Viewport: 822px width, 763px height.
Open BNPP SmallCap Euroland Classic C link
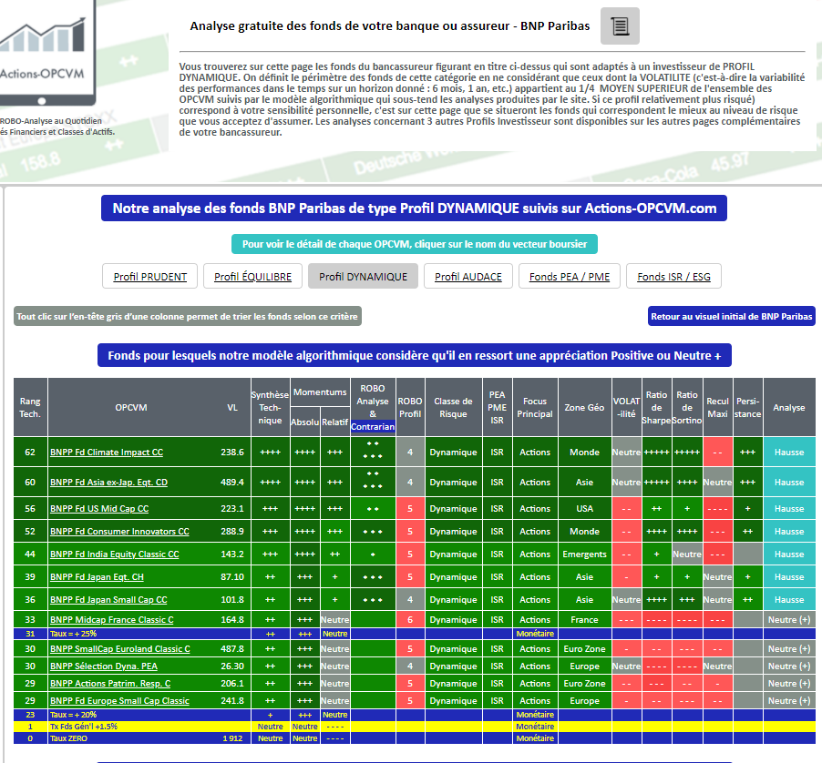pyautogui.click(x=120, y=649)
